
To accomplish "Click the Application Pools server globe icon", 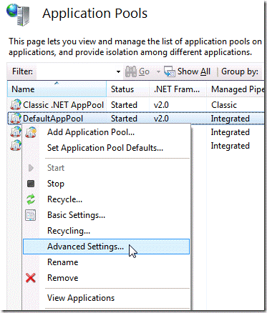I will 18,14.
